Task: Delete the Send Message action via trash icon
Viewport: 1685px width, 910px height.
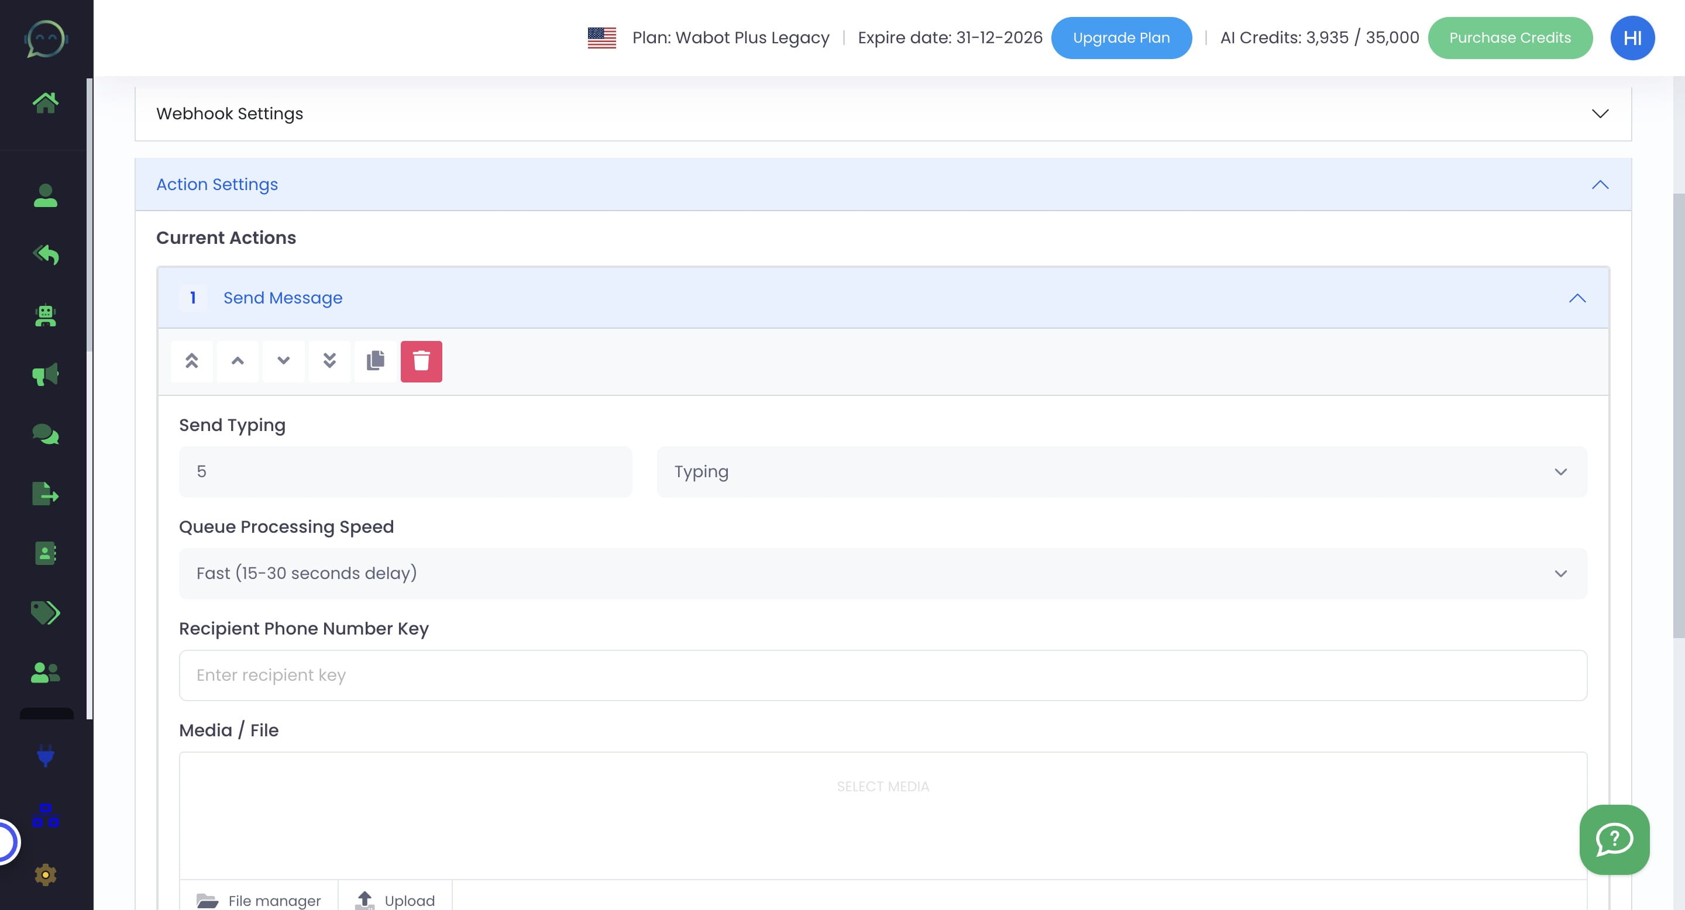Action: tap(422, 361)
